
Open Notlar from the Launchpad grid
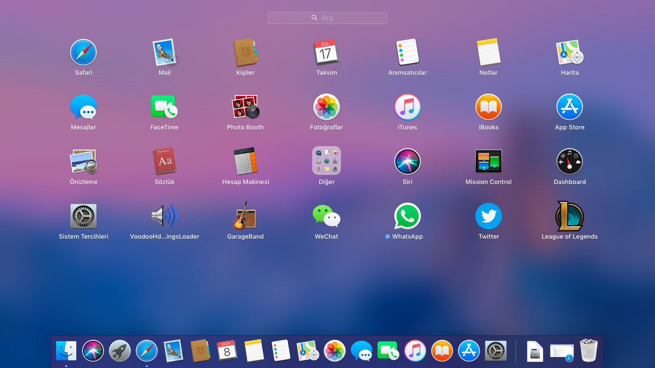pyautogui.click(x=489, y=53)
